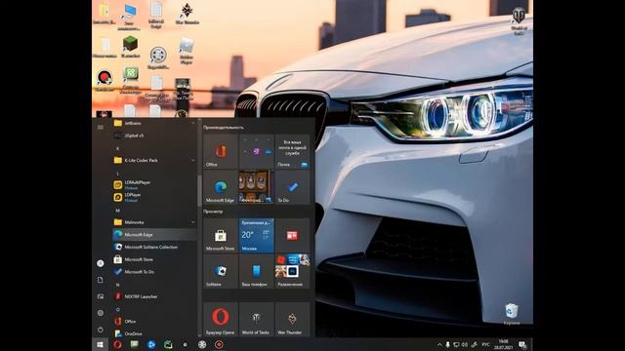Image resolution: width=625 pixels, height=351 pixels.
Task: Launch the Solitaire tile
Action: pyautogui.click(x=221, y=271)
